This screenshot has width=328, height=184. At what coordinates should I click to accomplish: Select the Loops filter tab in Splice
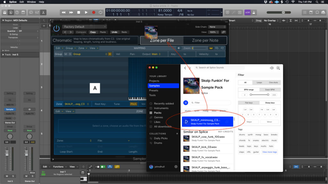point(259,83)
